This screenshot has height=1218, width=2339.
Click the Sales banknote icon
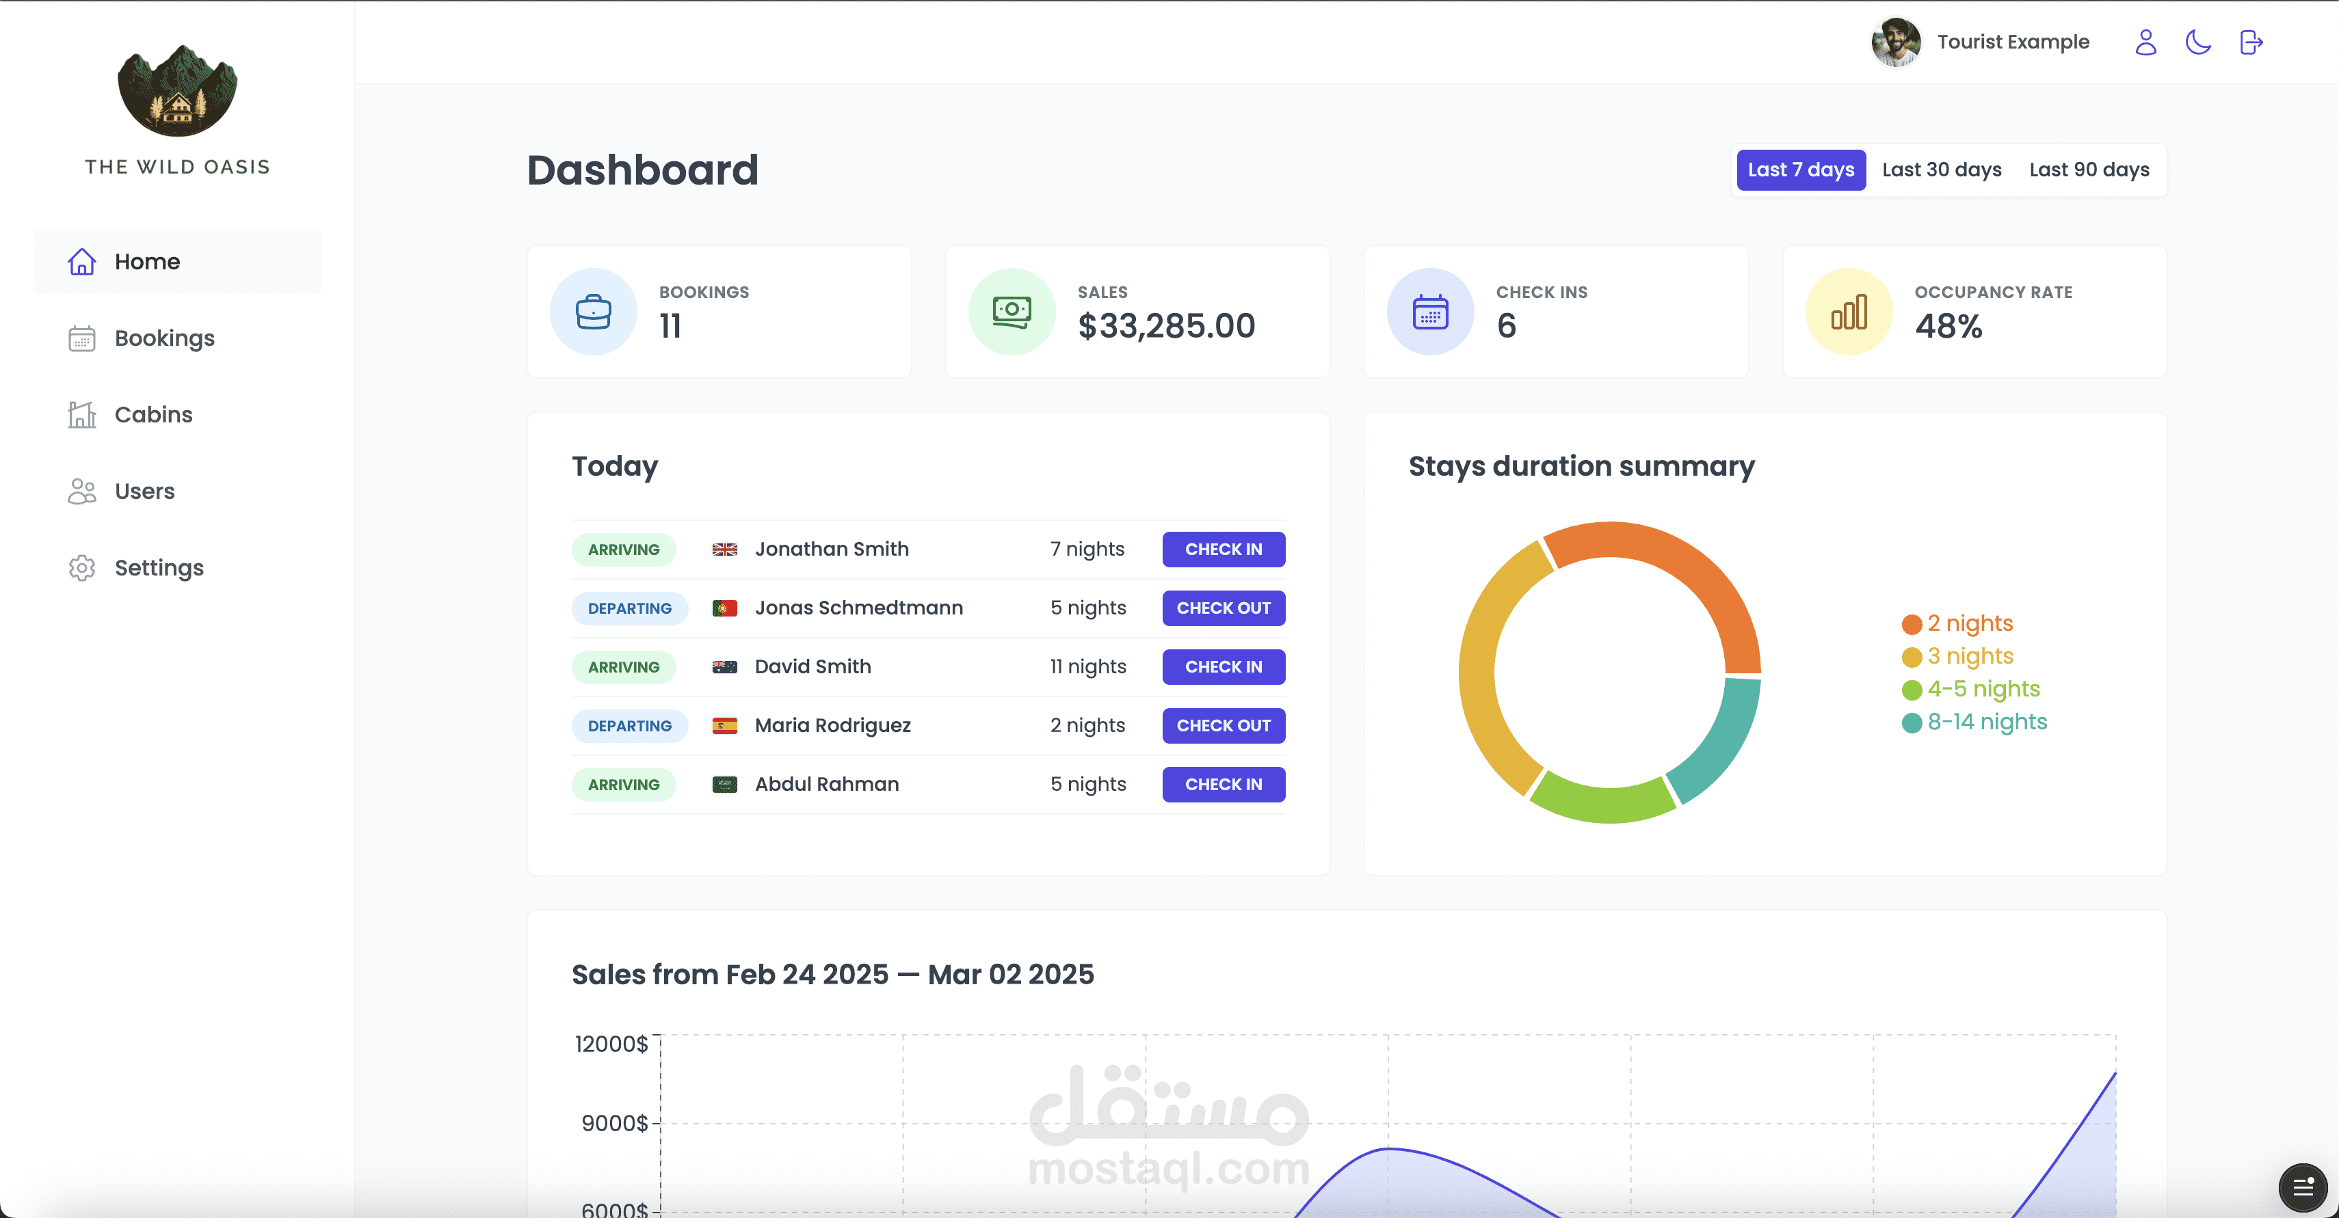click(x=1012, y=311)
